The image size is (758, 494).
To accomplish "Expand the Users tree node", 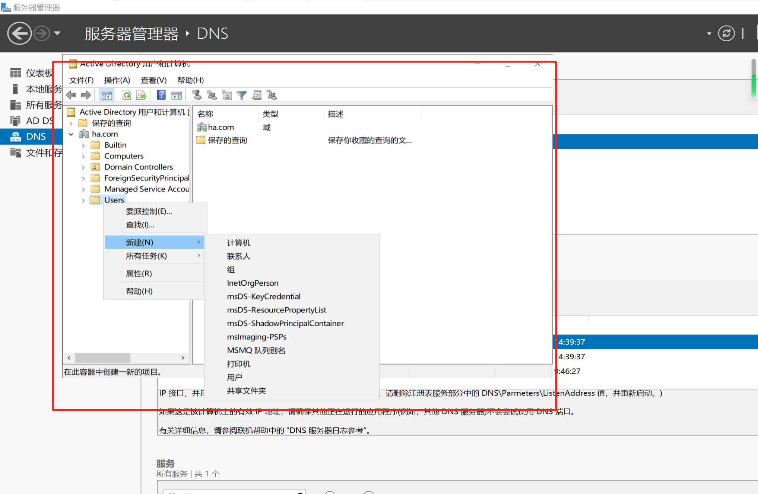I will click(83, 201).
